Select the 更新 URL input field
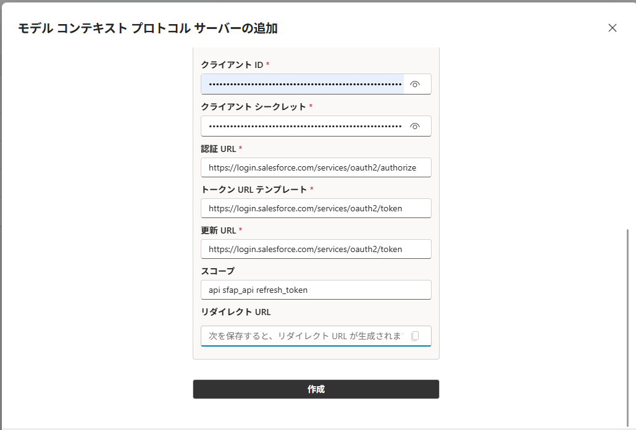This screenshot has width=636, height=430. 316,249
